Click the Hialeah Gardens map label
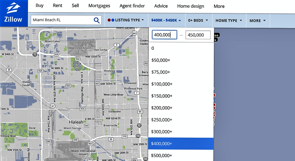The width and height of the screenshot is (295, 161). pos(27,84)
